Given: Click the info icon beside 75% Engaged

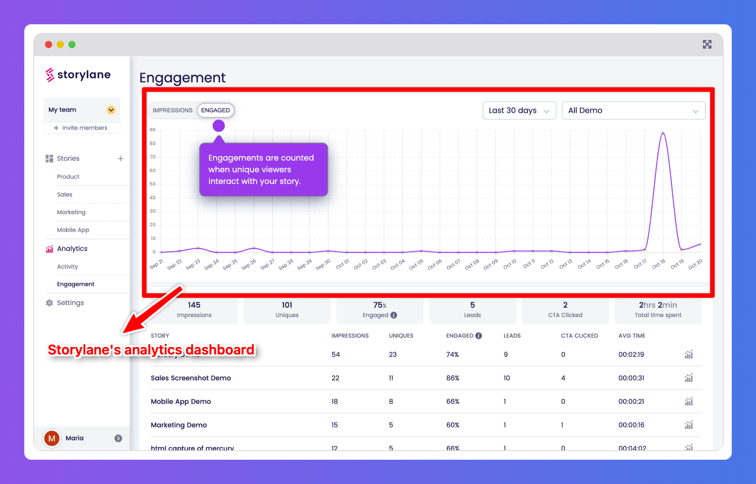Looking at the screenshot, I should tap(394, 315).
